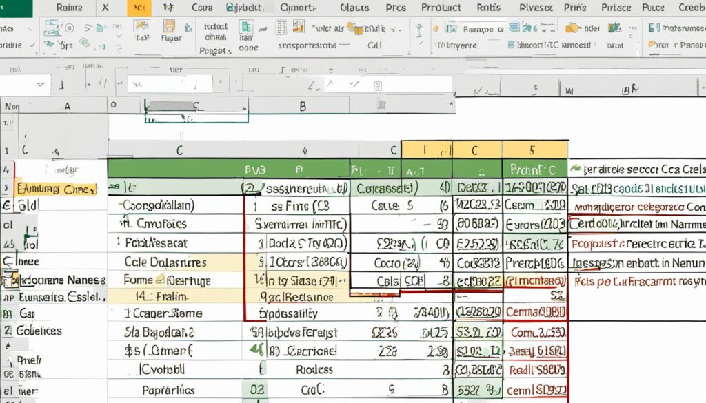The image size is (706, 403).
Task: Click the orange icon next to "nder"
Action: 572,28
